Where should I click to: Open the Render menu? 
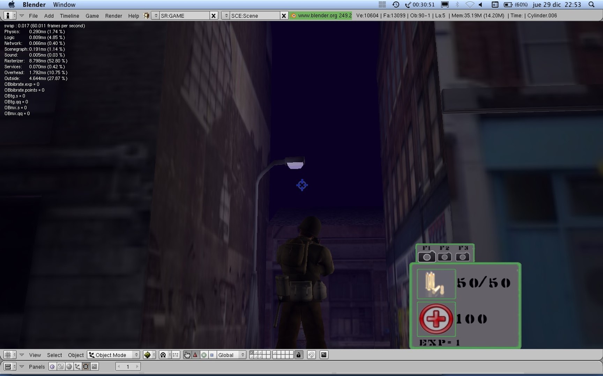click(113, 16)
